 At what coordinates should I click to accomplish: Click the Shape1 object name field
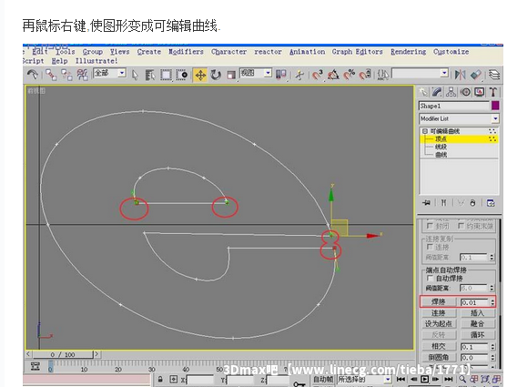(x=454, y=106)
